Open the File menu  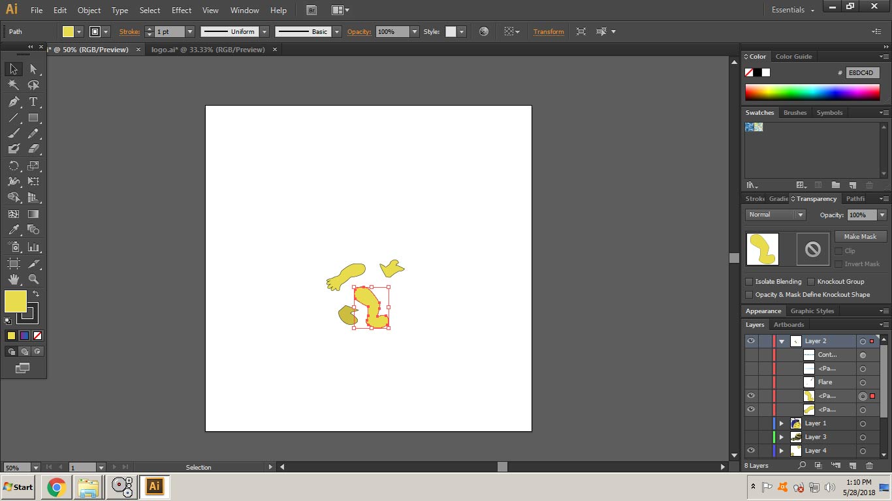coord(37,10)
